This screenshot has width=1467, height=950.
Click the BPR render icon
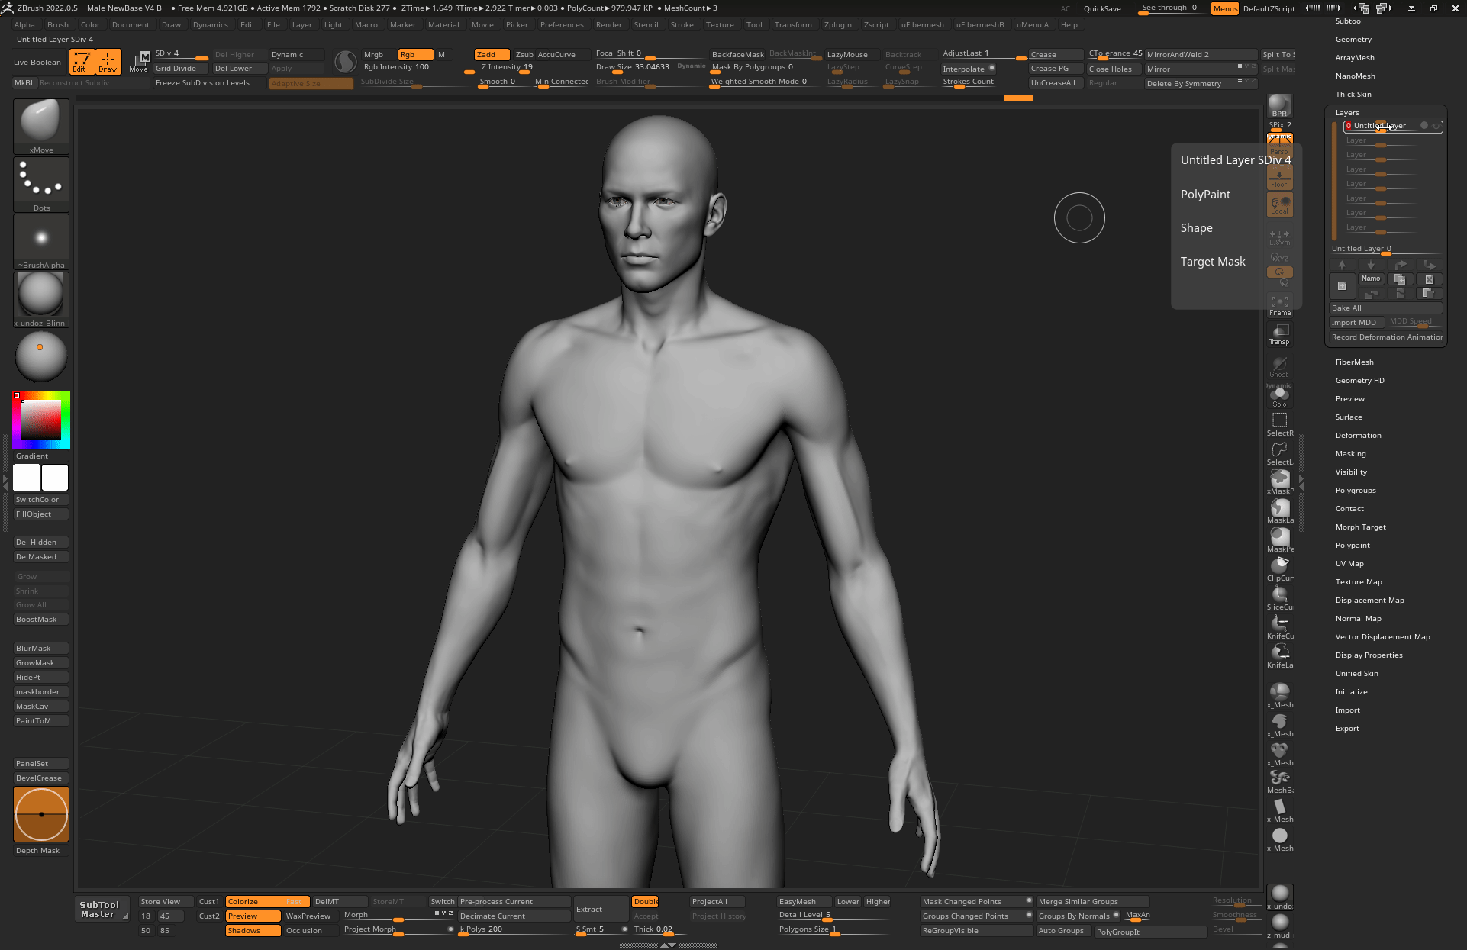pos(1279,106)
